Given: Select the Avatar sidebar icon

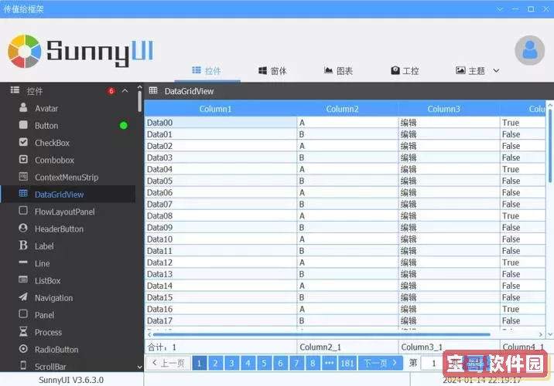Looking at the screenshot, I should 23,107.
